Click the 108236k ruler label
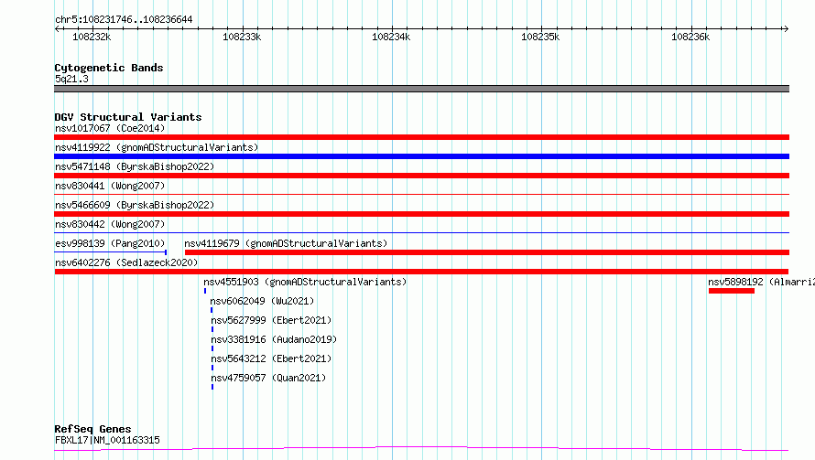This screenshot has width=815, height=460. point(690,37)
